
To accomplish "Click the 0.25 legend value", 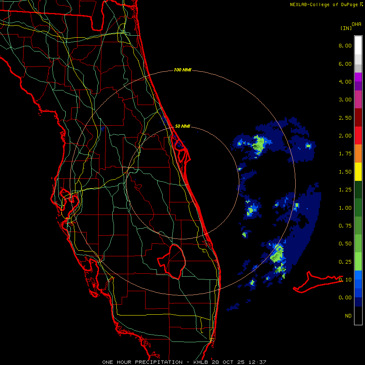I will (345, 262).
